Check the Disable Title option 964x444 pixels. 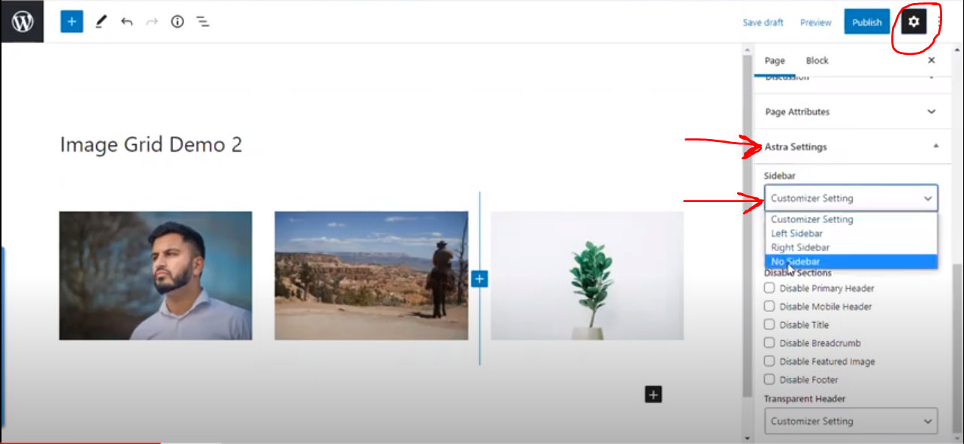click(x=769, y=325)
